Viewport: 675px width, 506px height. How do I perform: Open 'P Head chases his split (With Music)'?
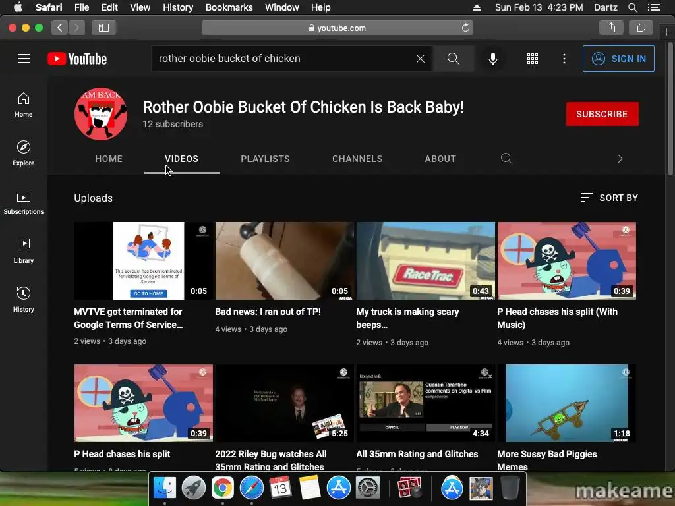click(558, 318)
